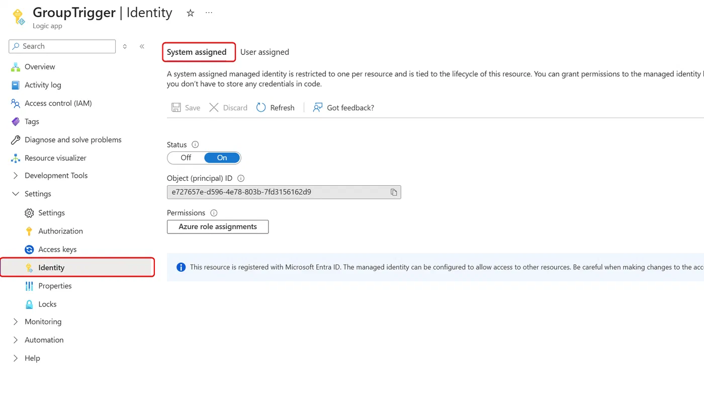Set Status toggle to On
The height and width of the screenshot is (403, 704).
[222, 158]
